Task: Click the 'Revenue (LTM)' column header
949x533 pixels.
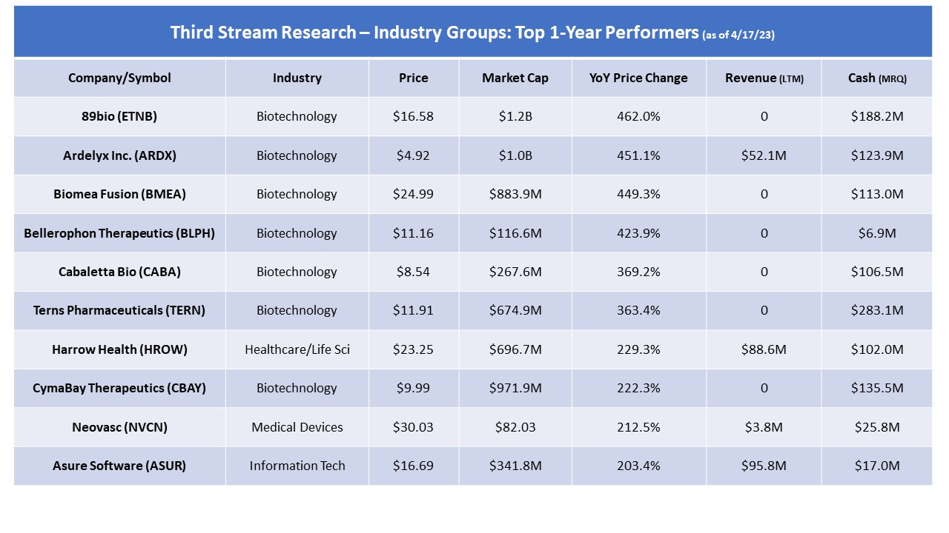Action: pyautogui.click(x=764, y=78)
